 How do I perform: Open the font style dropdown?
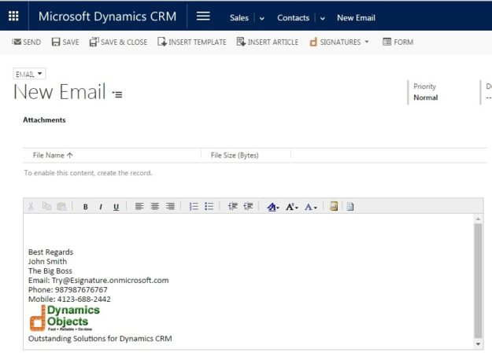click(272, 207)
